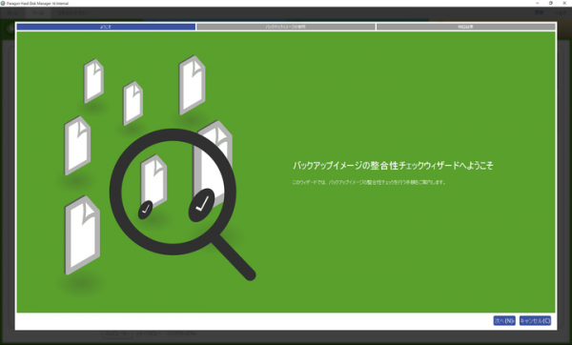Click the heading バックアップイメージの整合性チェックウィザードへようこそ
The width and height of the screenshot is (572, 345).
(393, 166)
